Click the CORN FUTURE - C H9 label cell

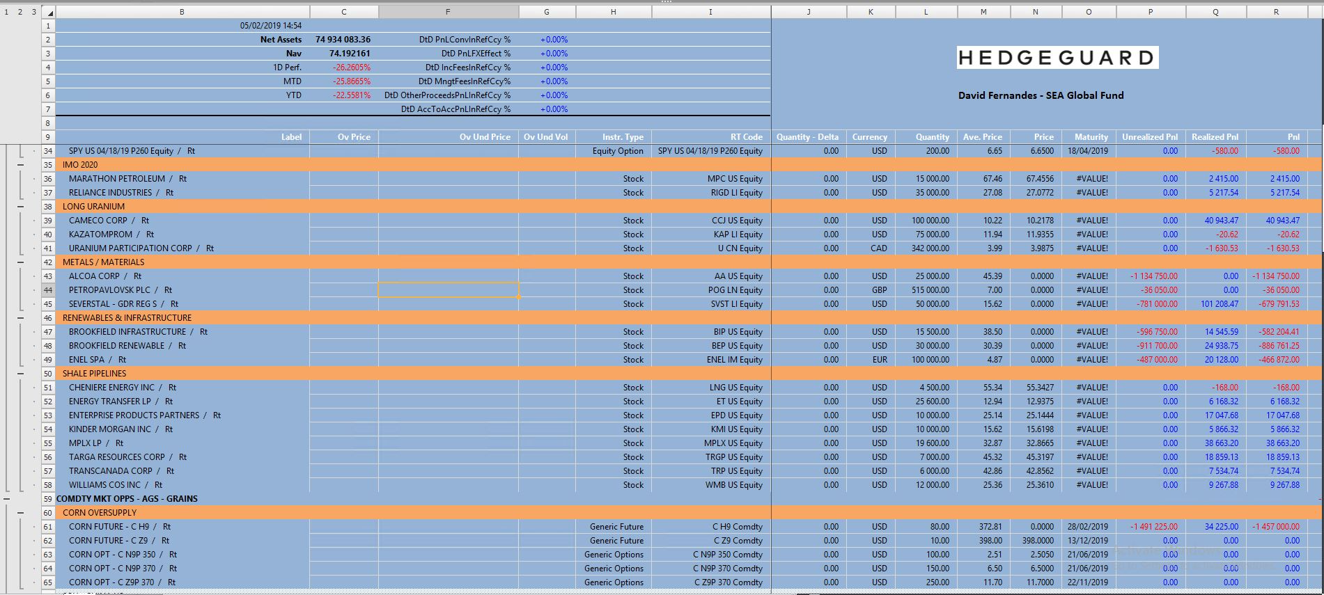tap(182, 527)
